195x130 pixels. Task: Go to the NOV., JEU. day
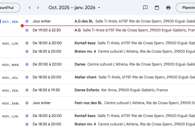point(10,78)
